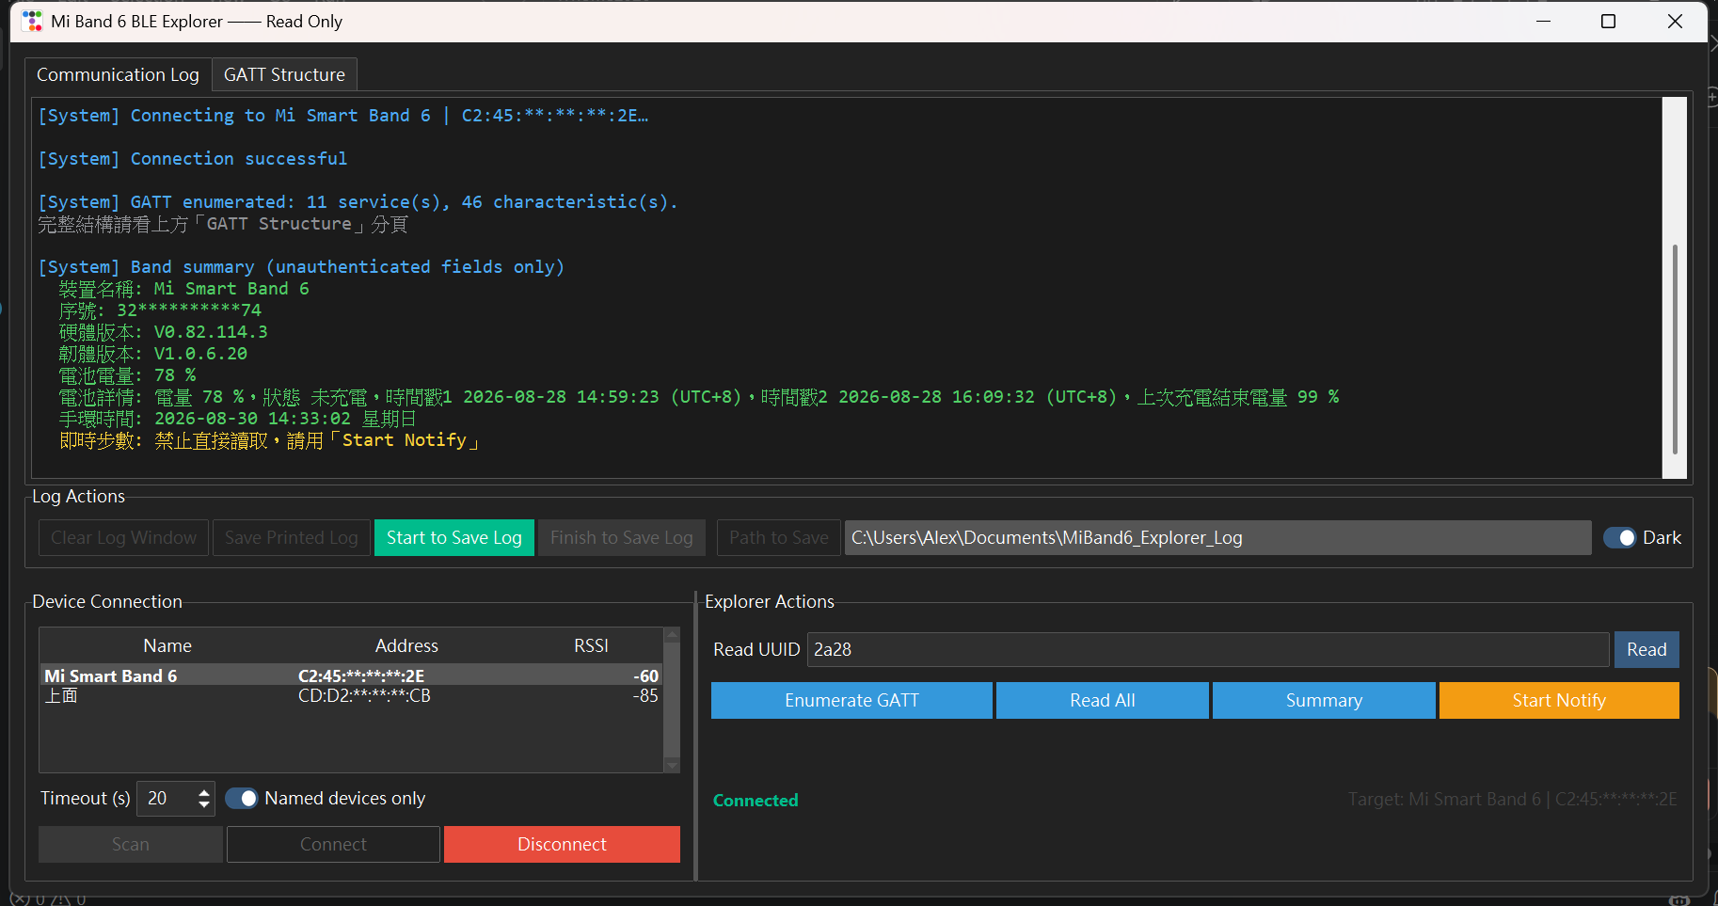Click the device list scroll down arrow

click(x=672, y=766)
